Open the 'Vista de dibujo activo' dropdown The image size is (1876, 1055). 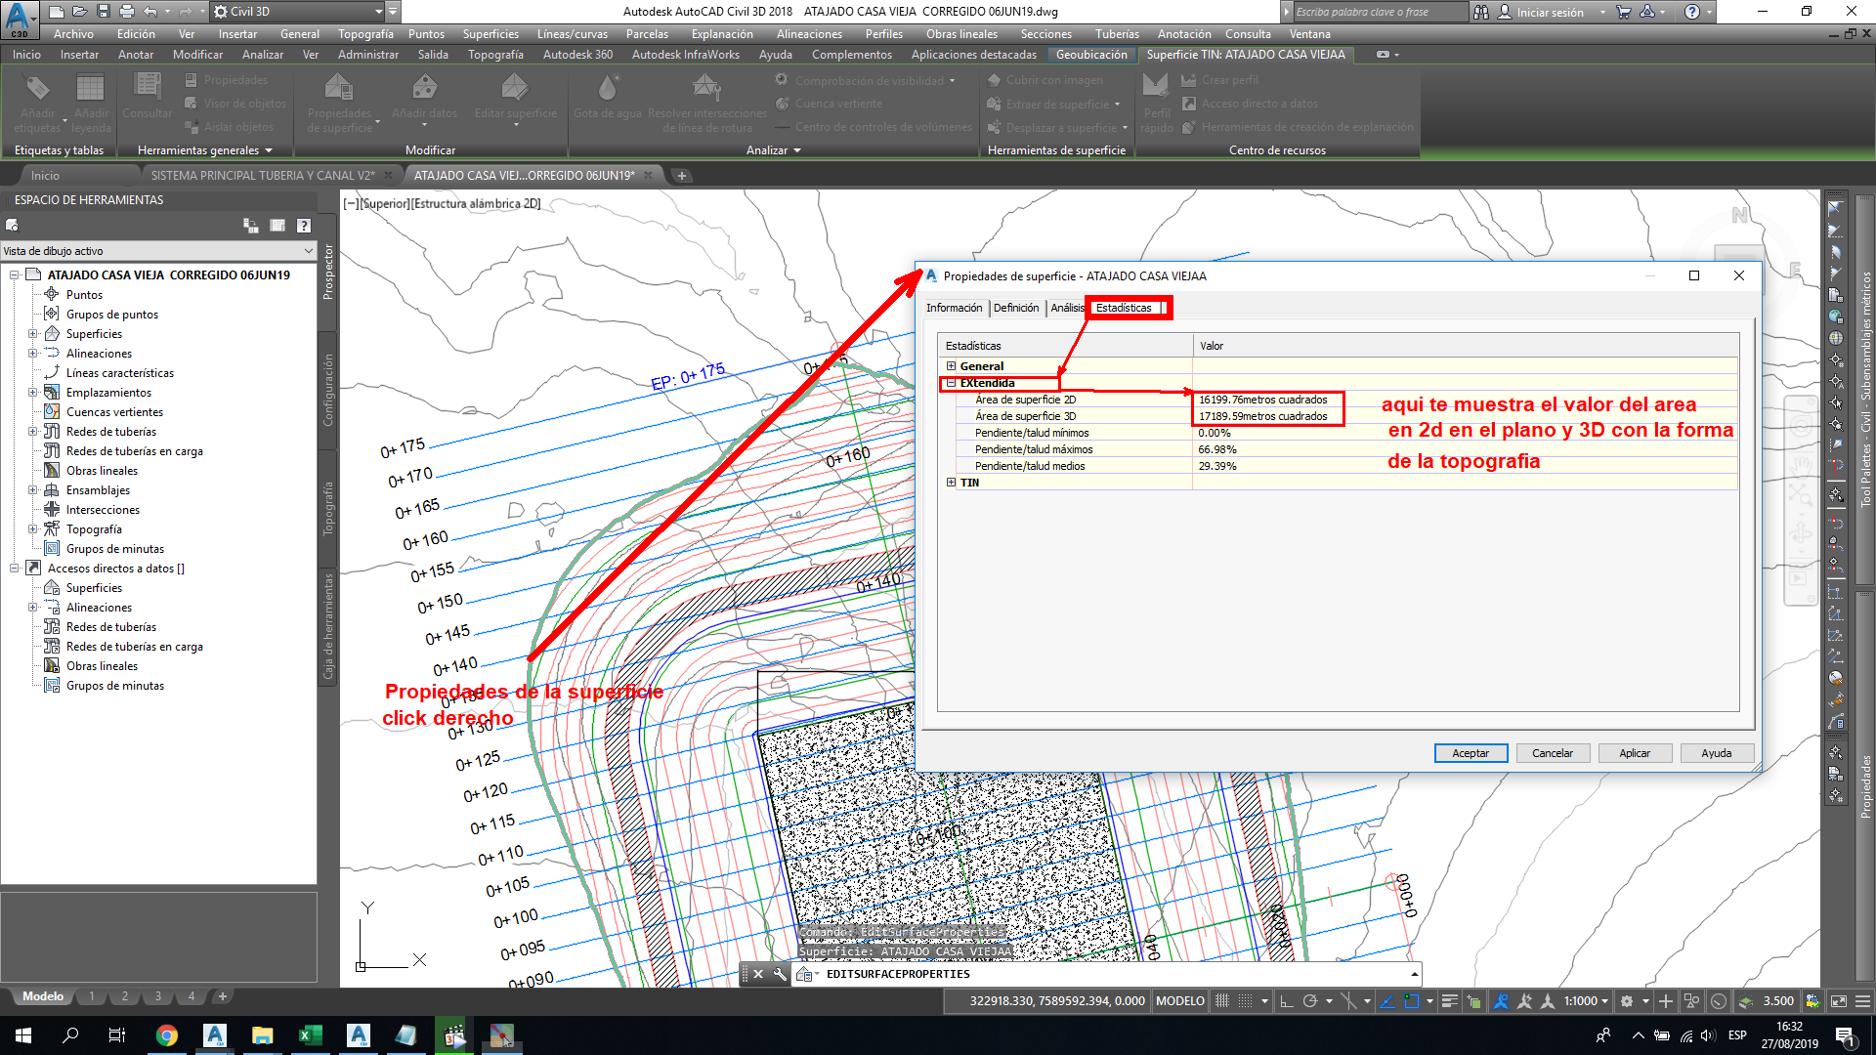coord(158,251)
